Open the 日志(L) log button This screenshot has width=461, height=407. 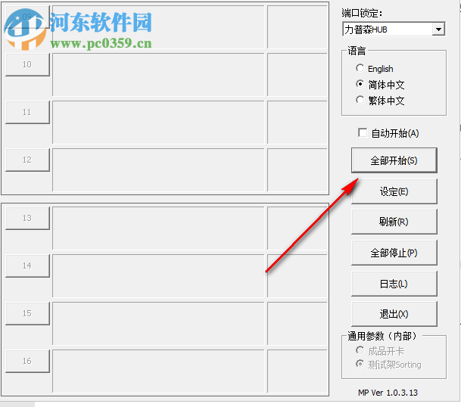pyautogui.click(x=394, y=284)
